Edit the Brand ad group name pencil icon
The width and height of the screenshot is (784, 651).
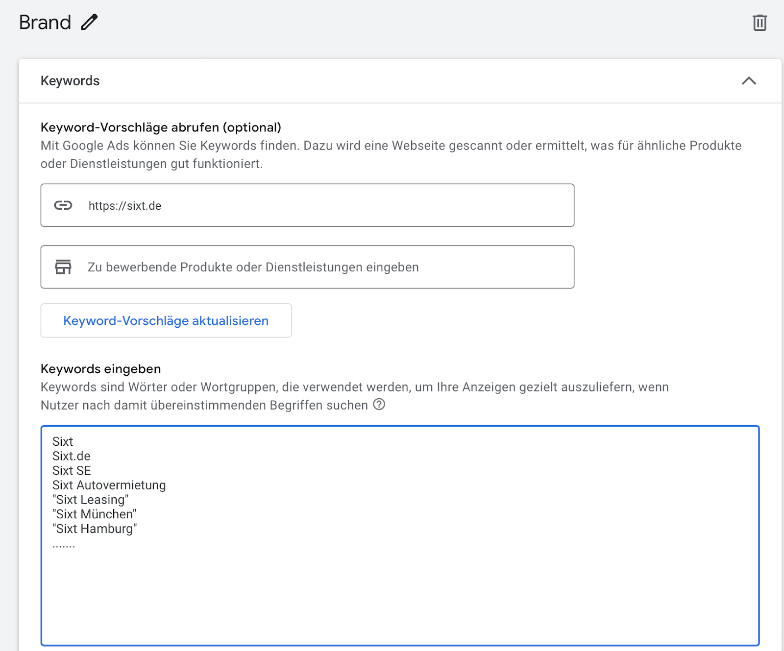(89, 23)
